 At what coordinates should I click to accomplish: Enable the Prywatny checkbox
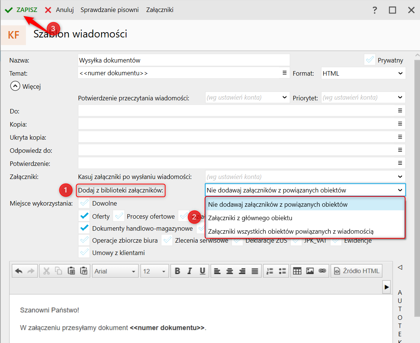coord(370,60)
